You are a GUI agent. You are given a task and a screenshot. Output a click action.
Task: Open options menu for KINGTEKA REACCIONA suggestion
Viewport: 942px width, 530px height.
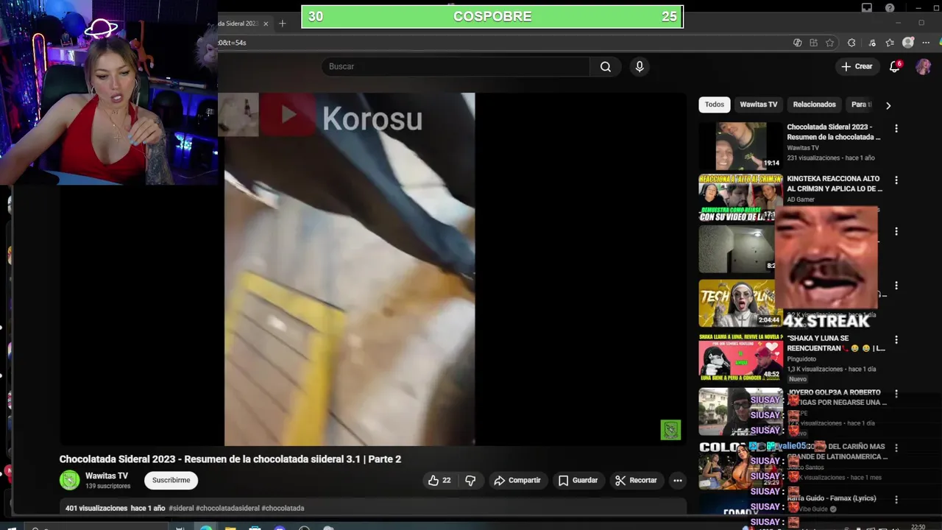[896, 180]
